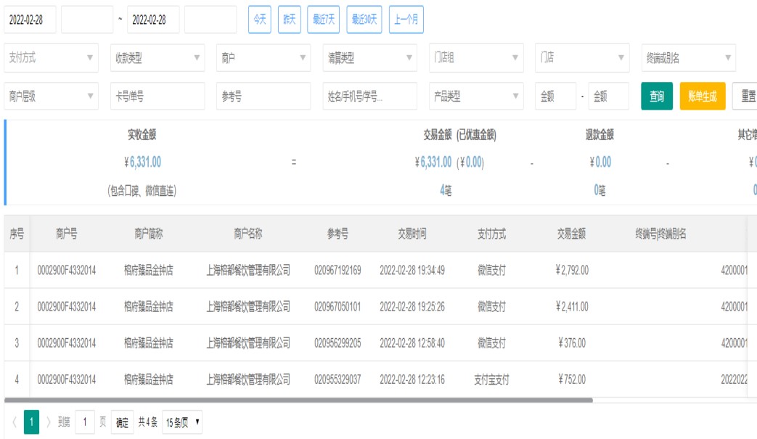
Task: Click the 今天 quick date button
Action: click(261, 20)
